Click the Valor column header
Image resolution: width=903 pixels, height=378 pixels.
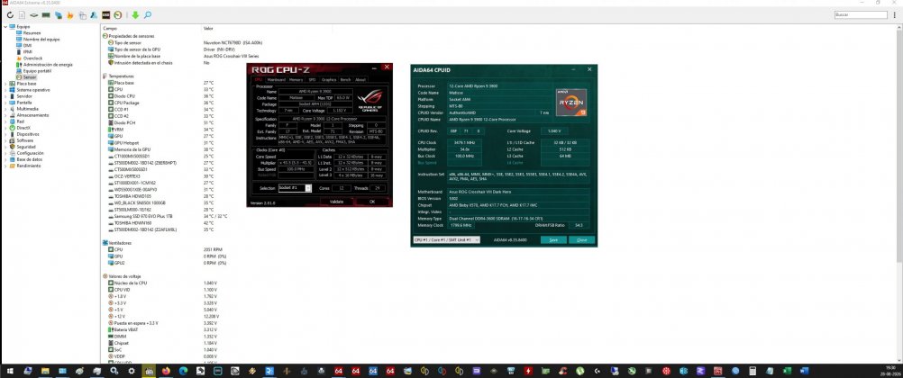coord(208,28)
